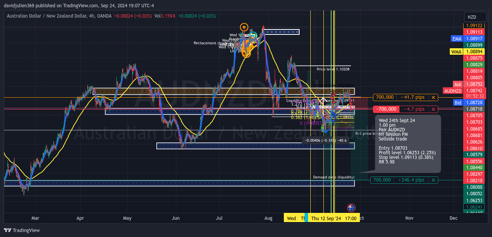Image resolution: width=492 pixels, height=237 pixels.
Task: Click the TradingView logo
Action: pos(22,230)
